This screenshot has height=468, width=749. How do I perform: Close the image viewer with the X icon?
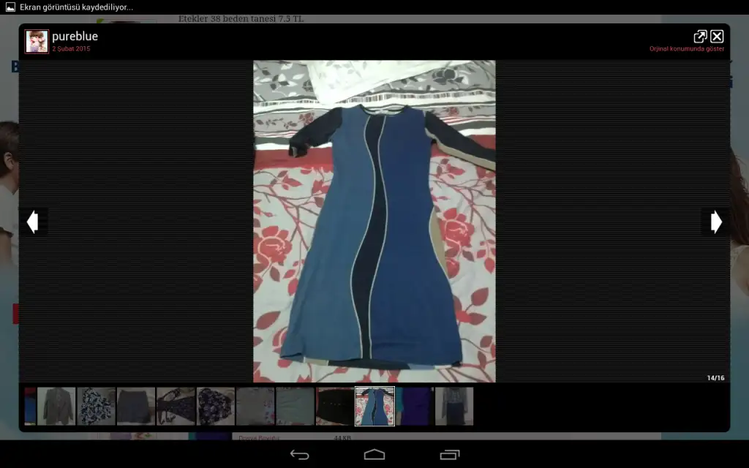717,37
